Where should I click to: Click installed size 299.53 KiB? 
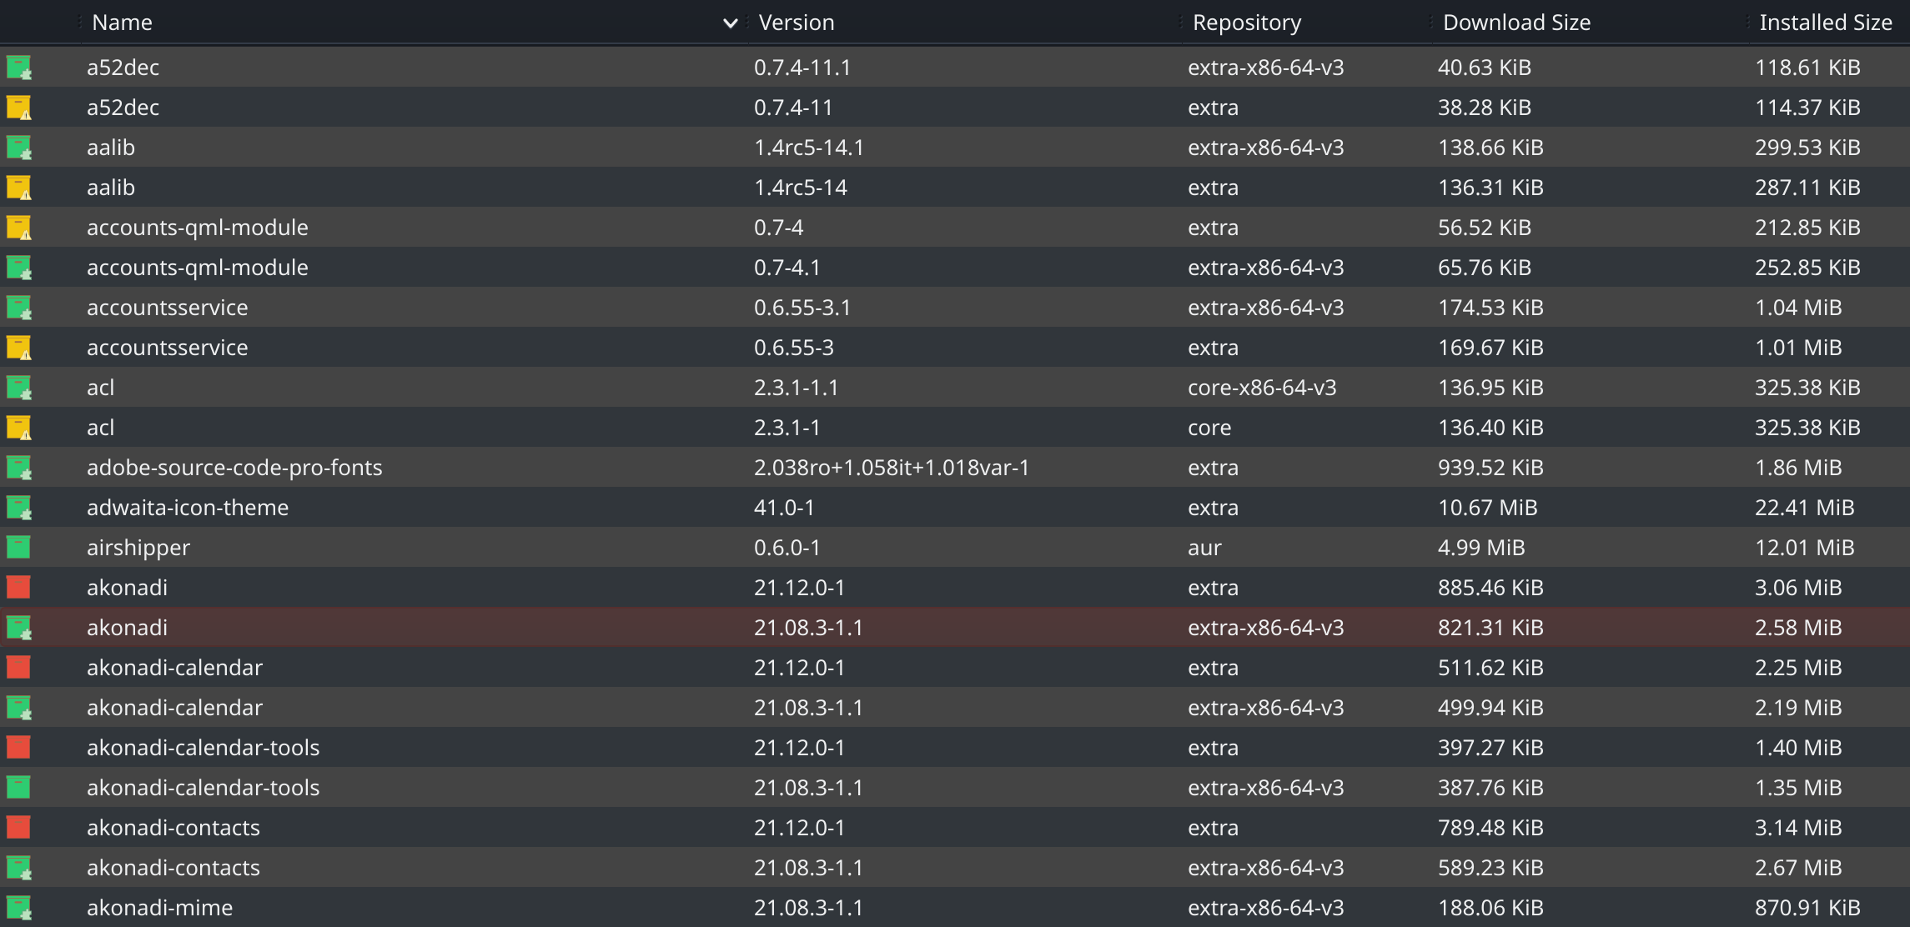click(1807, 148)
